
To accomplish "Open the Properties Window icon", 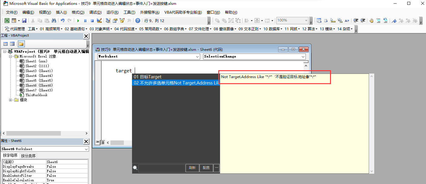I will (115, 21).
